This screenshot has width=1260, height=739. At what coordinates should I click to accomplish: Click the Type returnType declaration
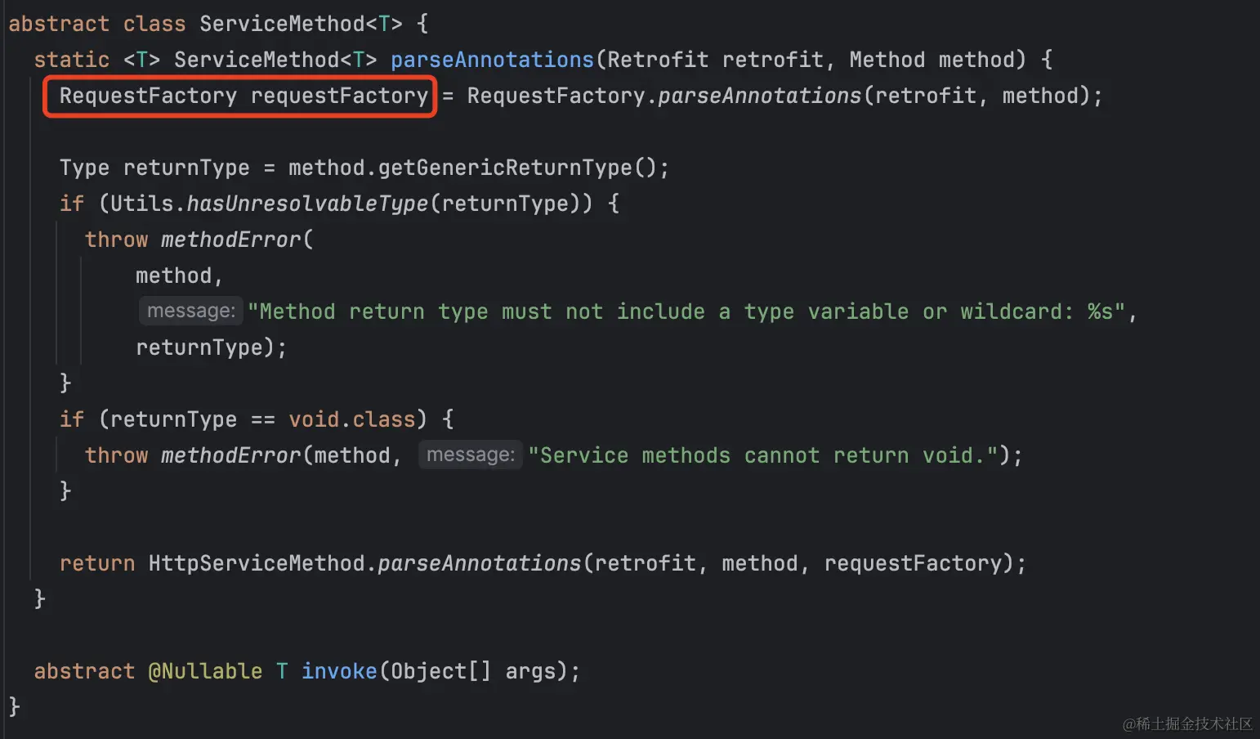tap(154, 168)
